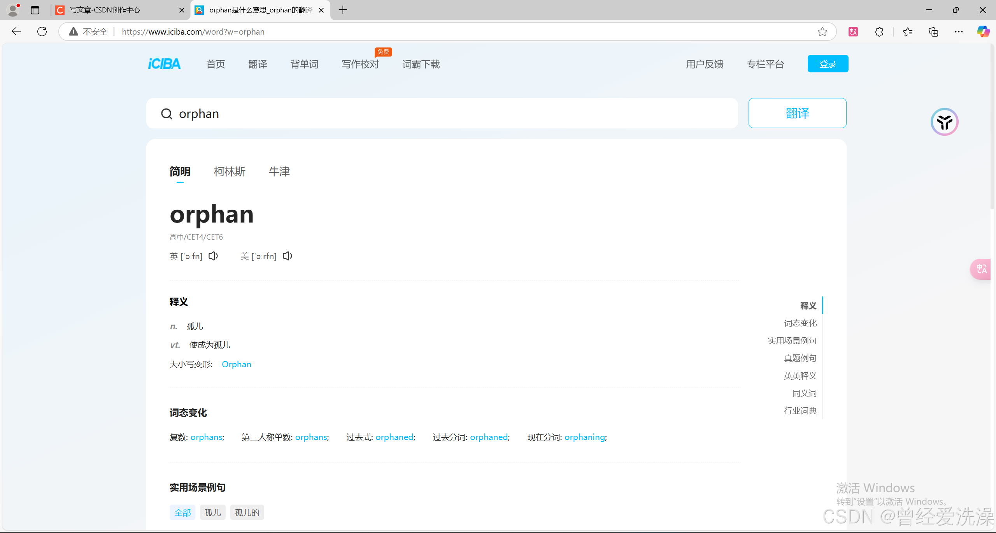Click the pink translate floating widget

981,269
